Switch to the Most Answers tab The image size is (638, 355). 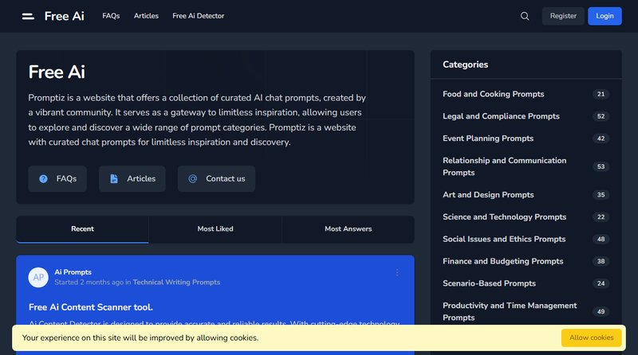[x=348, y=229]
